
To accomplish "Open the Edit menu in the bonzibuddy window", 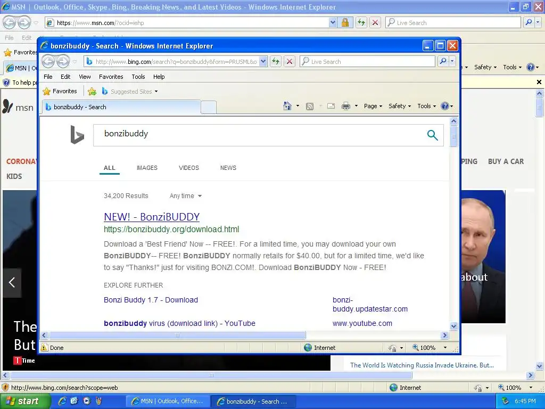I will [x=65, y=77].
